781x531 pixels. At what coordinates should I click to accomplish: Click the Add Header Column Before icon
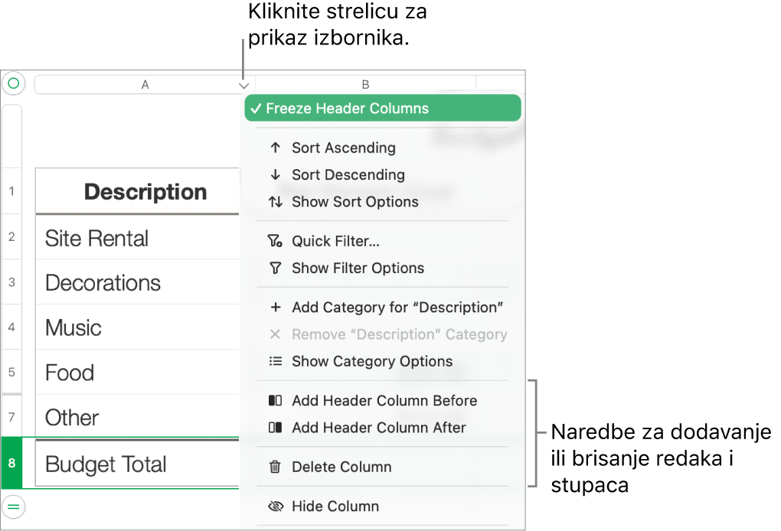click(x=276, y=401)
